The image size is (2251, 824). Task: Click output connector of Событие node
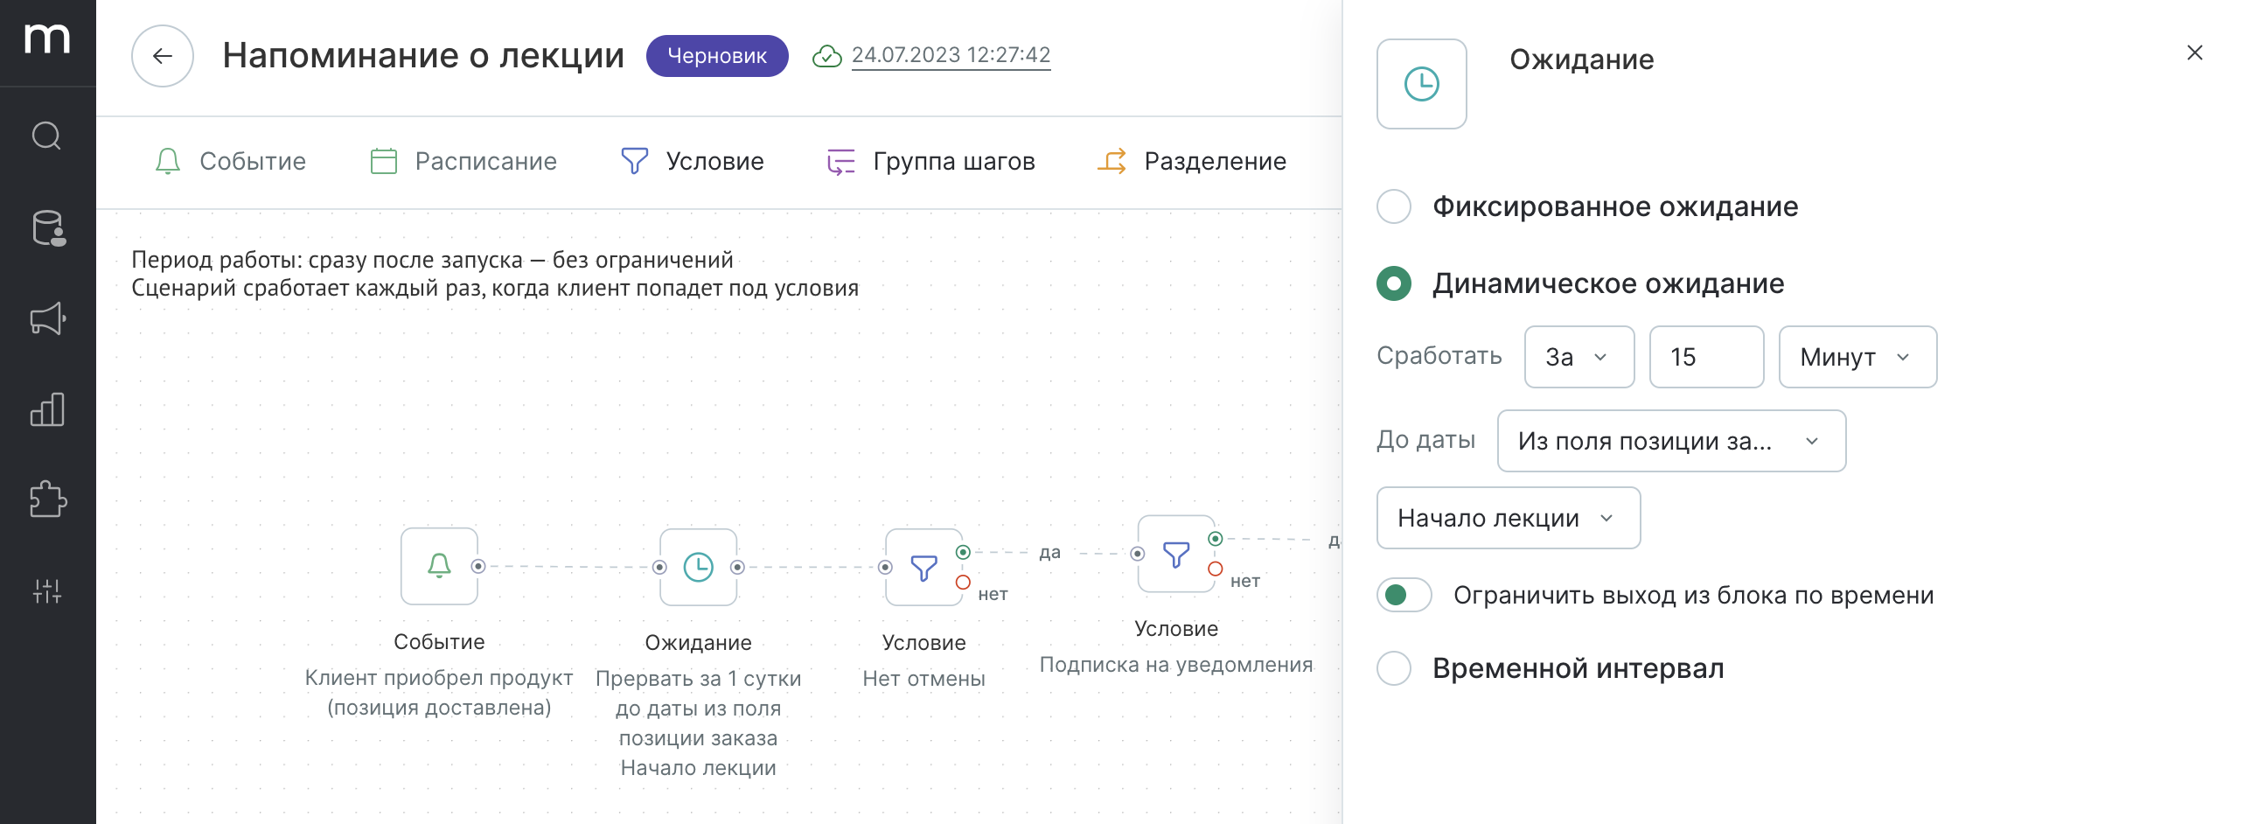coord(478,567)
